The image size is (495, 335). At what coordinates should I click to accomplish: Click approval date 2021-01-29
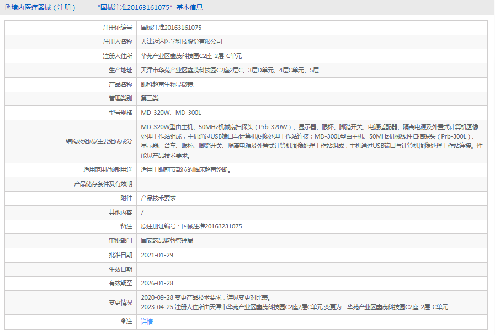pyautogui.click(x=157, y=255)
